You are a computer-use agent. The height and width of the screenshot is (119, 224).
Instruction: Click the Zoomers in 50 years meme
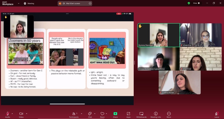point(26,52)
